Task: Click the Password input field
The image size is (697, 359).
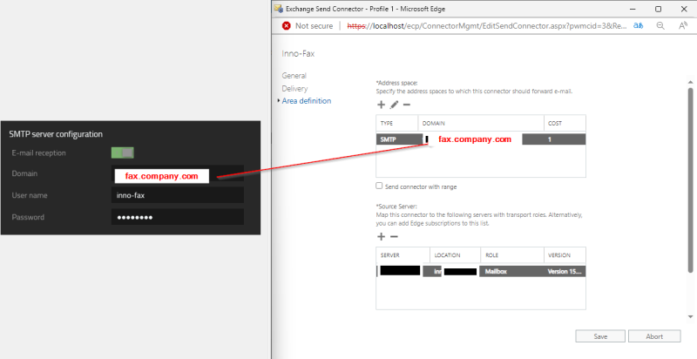Action: point(177,217)
